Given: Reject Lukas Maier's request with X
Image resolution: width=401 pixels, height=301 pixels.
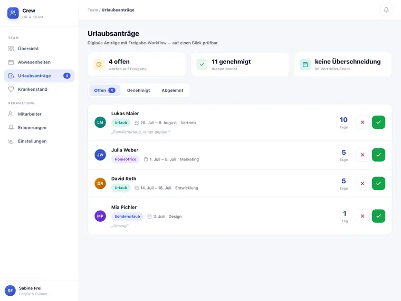Looking at the screenshot, I should coord(362,123).
